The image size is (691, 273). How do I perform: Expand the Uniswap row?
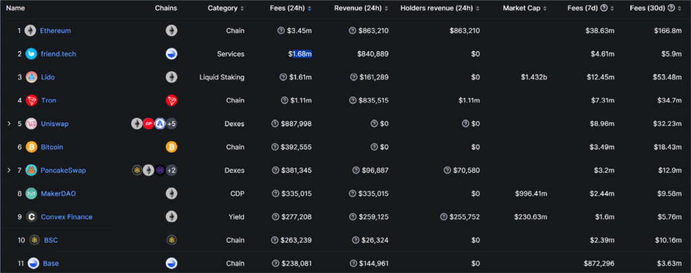(9, 124)
